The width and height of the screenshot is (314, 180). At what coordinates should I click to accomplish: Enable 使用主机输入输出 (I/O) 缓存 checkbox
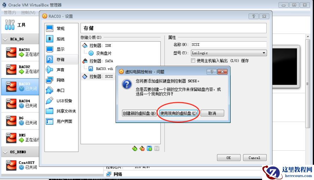pos(193,60)
